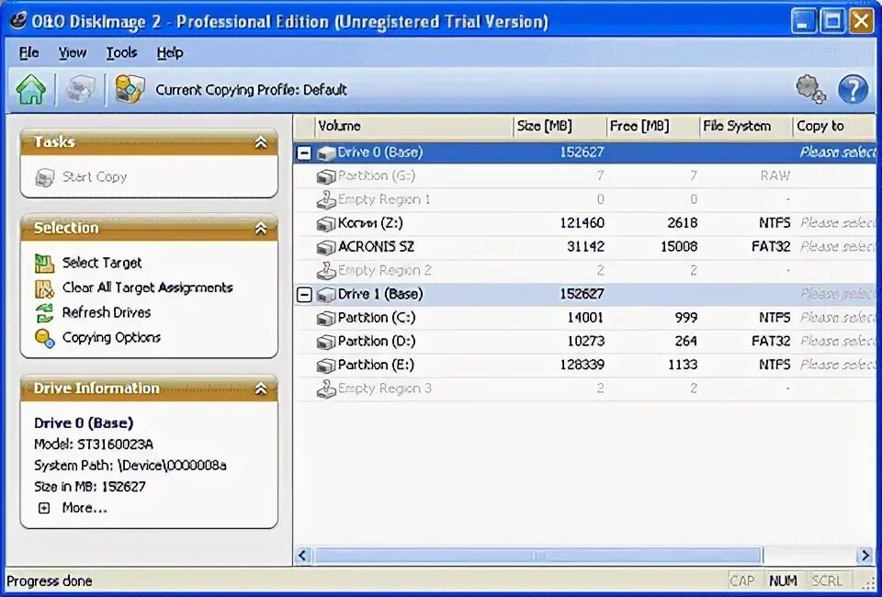Screen dimensions: 882x597
Task: Open help with the blue question mark icon
Action: 853,89
